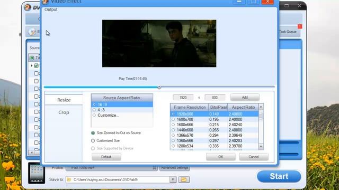
Task: Click the Source Aspect Ratio header
Action: pos(122,98)
